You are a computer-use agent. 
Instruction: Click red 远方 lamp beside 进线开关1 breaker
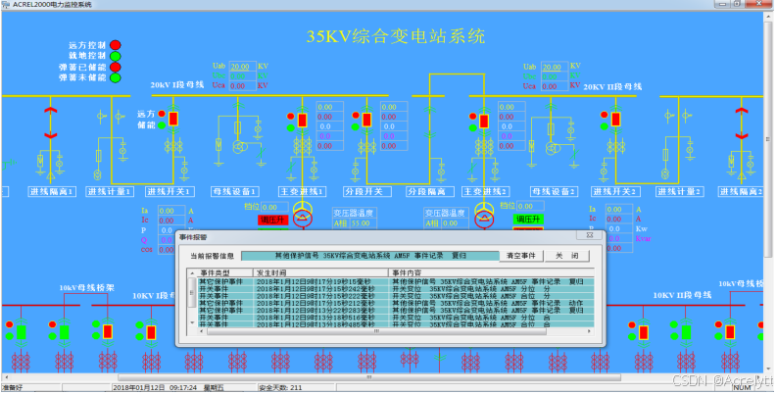point(162,114)
